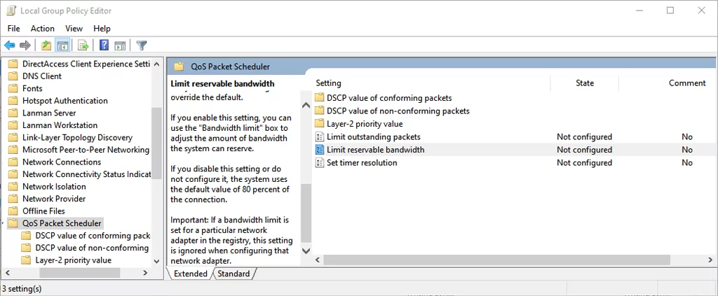The height and width of the screenshot is (296, 718).
Task: Click the Network Provider folder icon in tree
Action: 13,199
